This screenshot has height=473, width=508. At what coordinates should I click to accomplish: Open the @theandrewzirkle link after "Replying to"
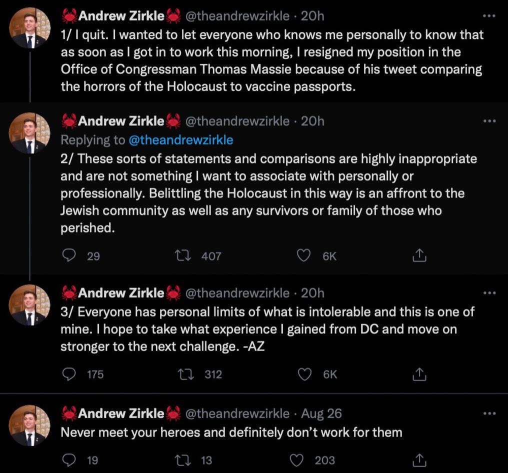181,140
